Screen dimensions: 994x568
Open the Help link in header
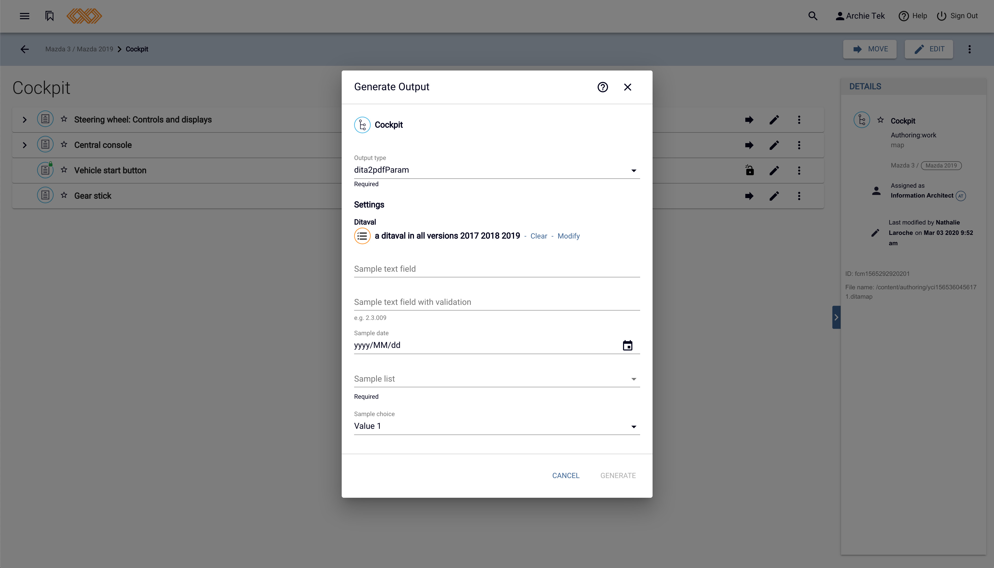point(913,16)
